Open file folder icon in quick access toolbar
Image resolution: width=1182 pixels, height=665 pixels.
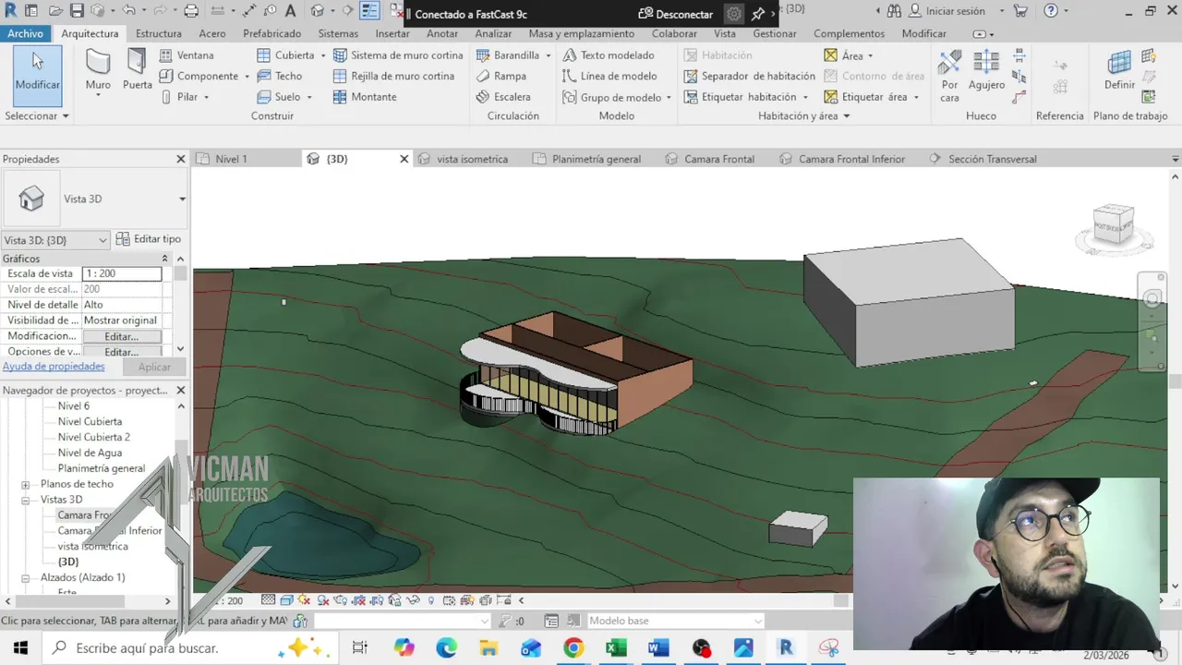click(55, 11)
